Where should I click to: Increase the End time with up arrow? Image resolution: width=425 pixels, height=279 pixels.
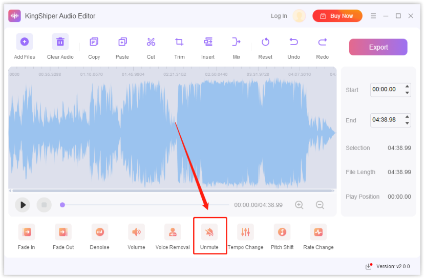coord(407,117)
